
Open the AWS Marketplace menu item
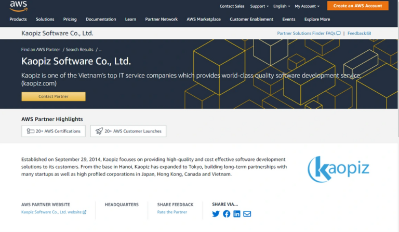pos(204,19)
